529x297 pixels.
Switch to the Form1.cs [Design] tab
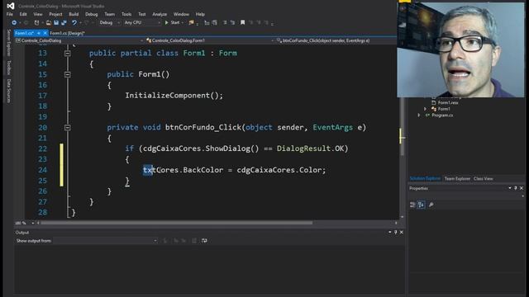click(67, 33)
